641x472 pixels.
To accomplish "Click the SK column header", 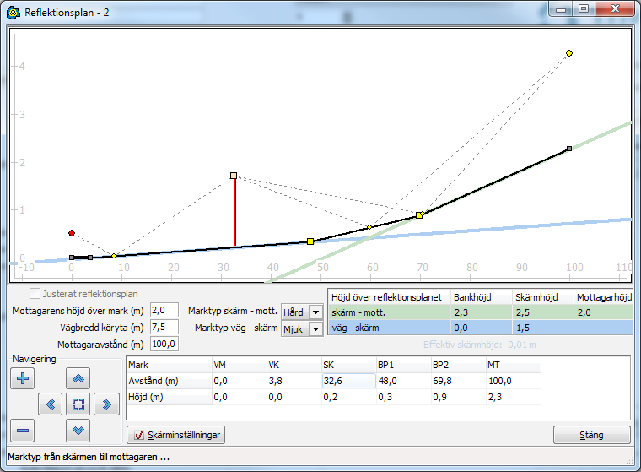I will 348,365.
